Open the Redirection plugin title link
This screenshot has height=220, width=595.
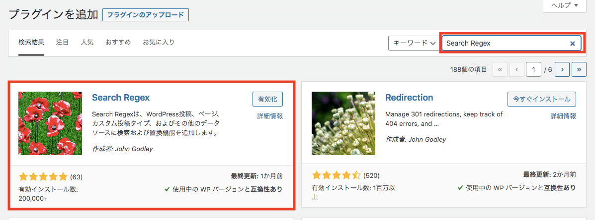coord(409,98)
